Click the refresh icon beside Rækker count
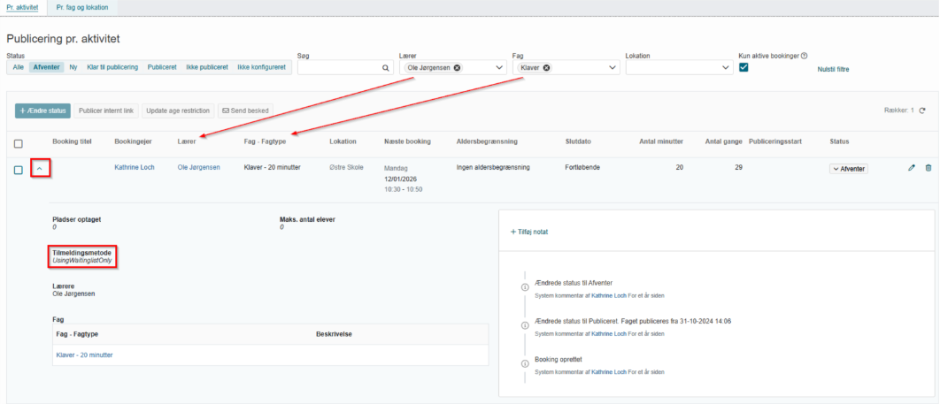This screenshot has width=940, height=404. tap(922, 111)
